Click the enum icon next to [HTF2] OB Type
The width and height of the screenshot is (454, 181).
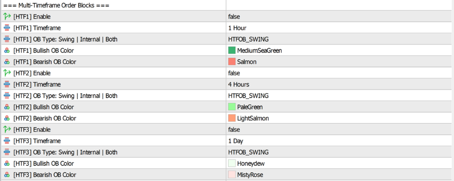(x=7, y=95)
